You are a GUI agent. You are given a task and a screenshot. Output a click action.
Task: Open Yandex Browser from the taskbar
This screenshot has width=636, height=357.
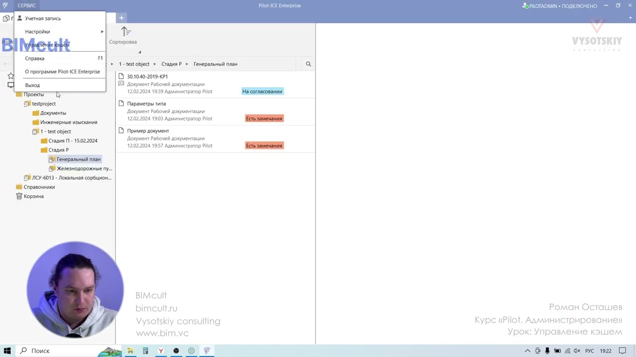coord(161,351)
